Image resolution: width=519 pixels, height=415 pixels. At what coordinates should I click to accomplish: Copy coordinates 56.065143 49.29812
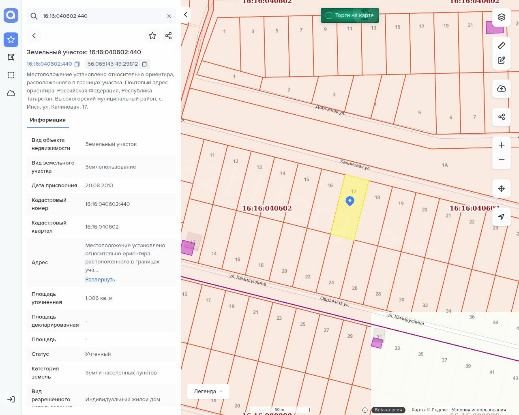(x=145, y=64)
